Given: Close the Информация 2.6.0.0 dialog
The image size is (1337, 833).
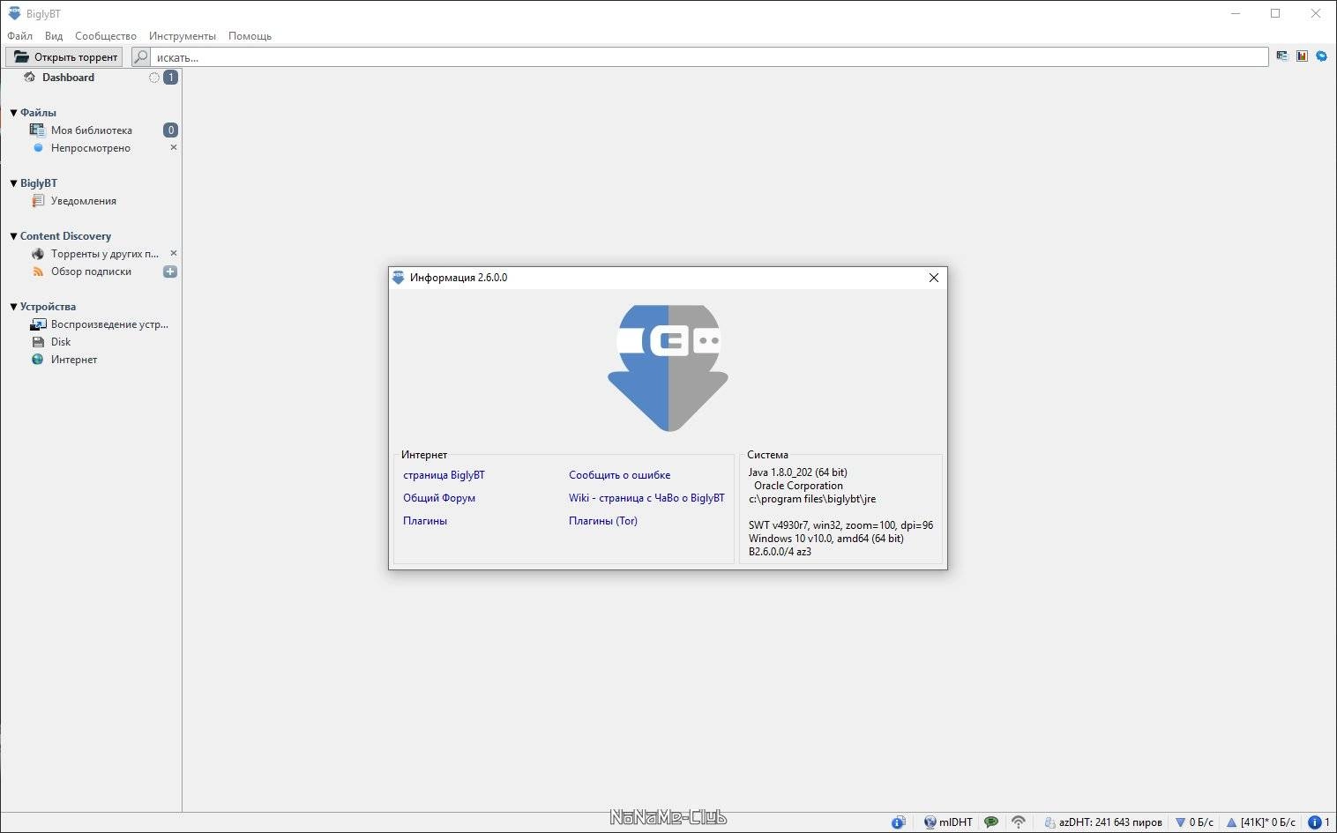Looking at the screenshot, I should (934, 278).
